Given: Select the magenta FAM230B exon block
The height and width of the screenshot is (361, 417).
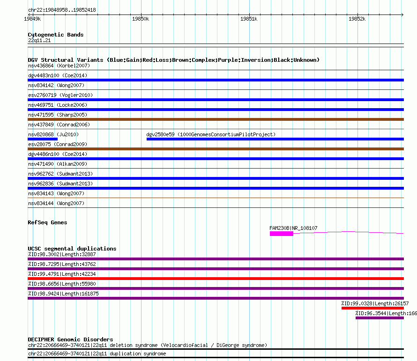Looking at the screenshot, I should (x=282, y=234).
